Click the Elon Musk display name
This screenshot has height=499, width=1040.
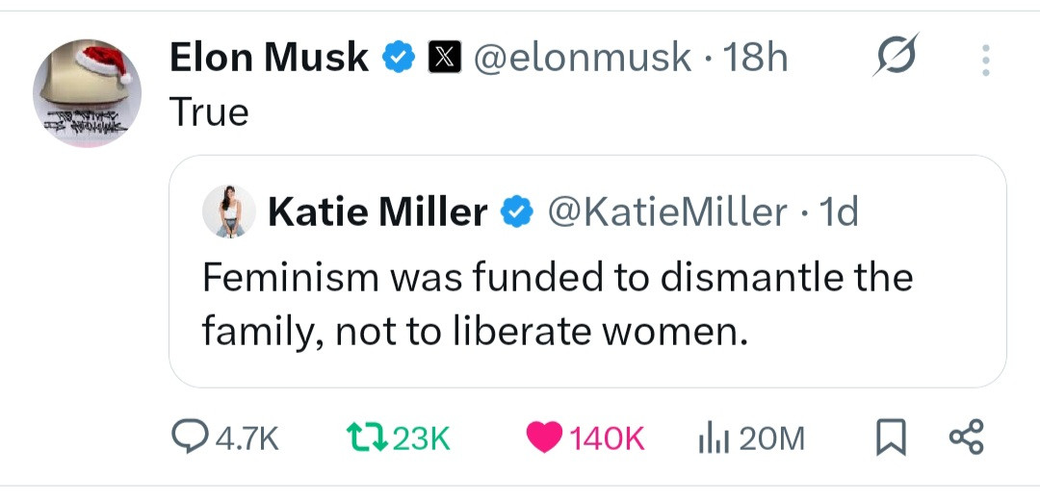(269, 59)
